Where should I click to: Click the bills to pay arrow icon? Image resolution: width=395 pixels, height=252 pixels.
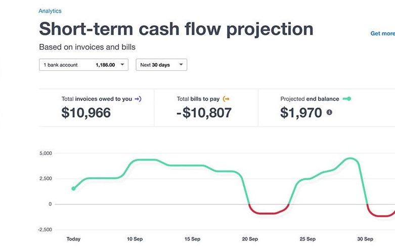226,99
